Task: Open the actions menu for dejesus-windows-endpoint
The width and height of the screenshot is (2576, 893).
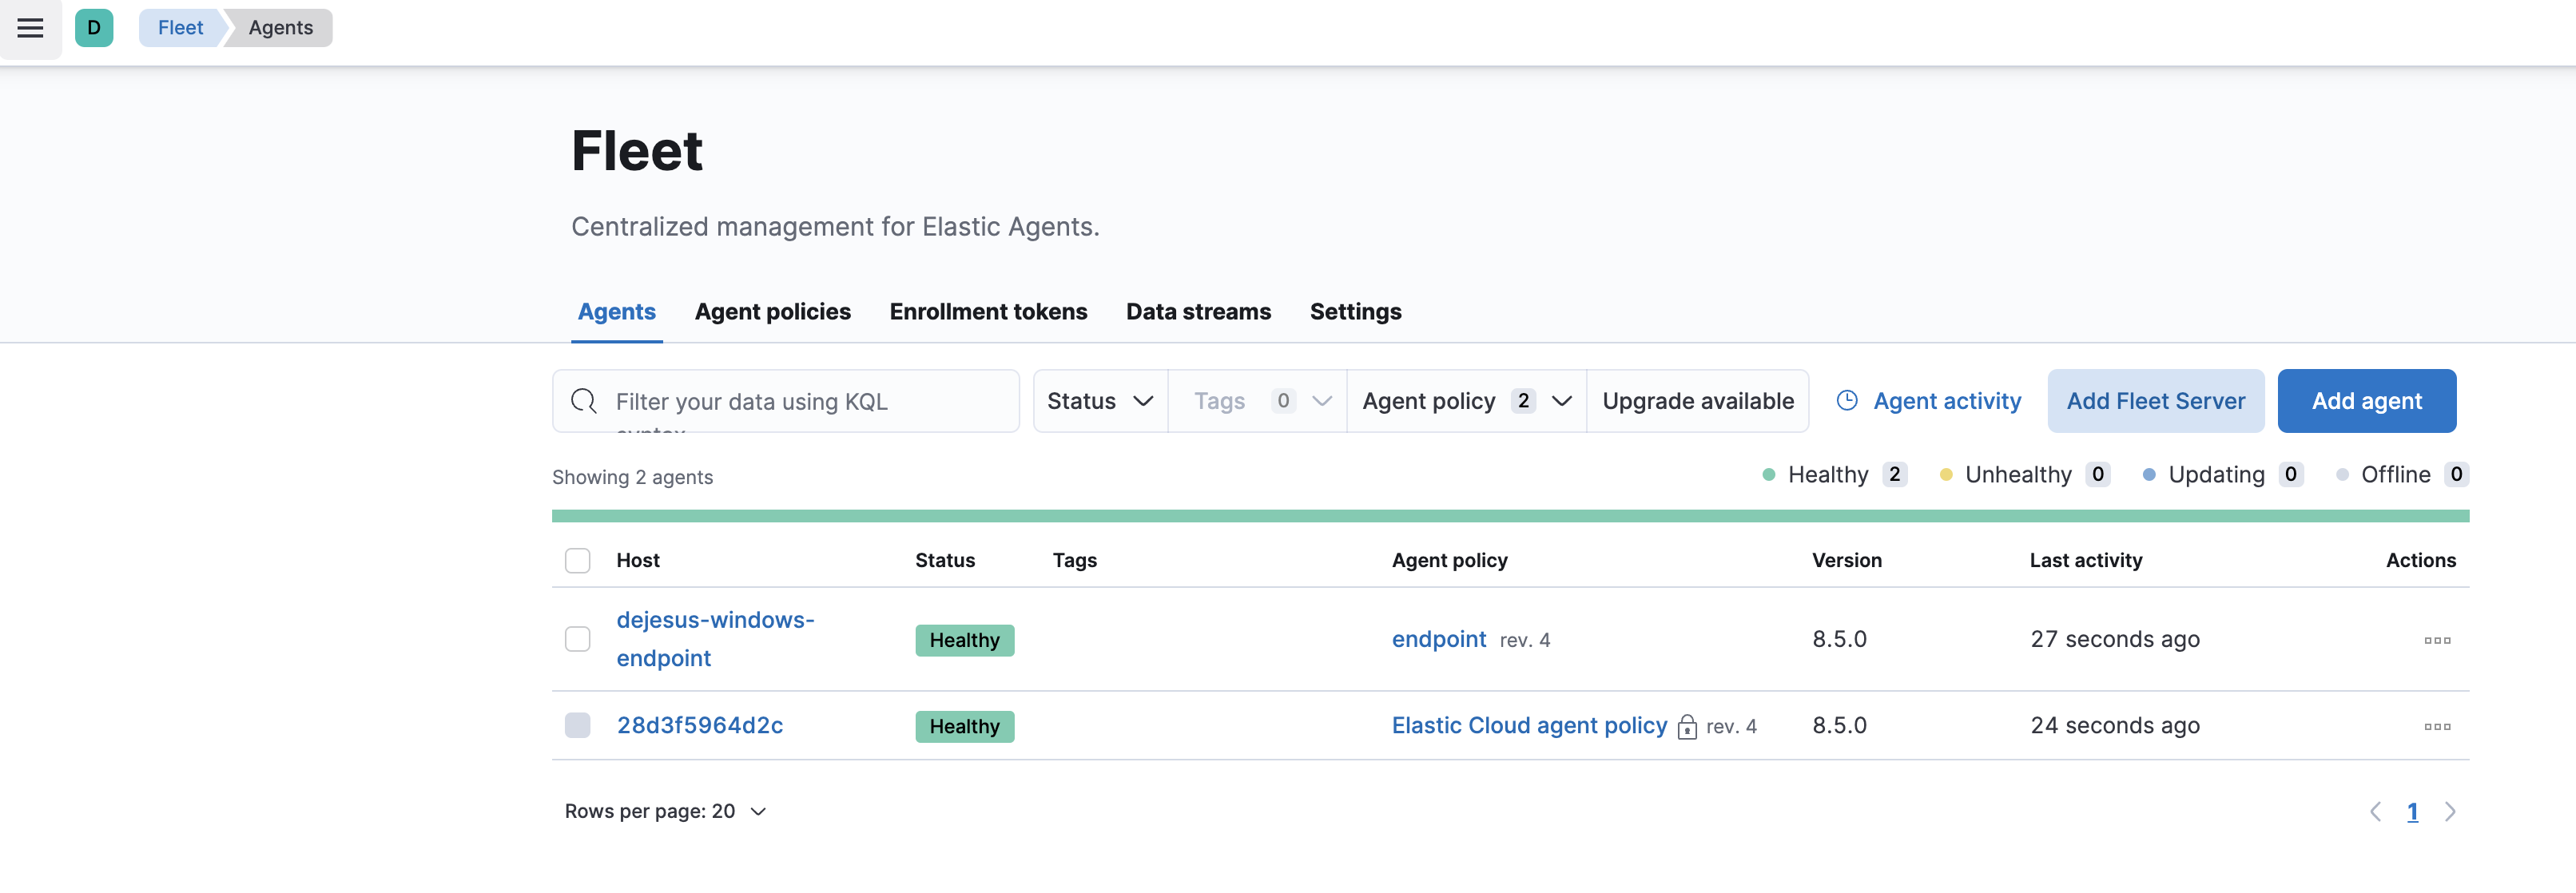Action: [2436, 640]
